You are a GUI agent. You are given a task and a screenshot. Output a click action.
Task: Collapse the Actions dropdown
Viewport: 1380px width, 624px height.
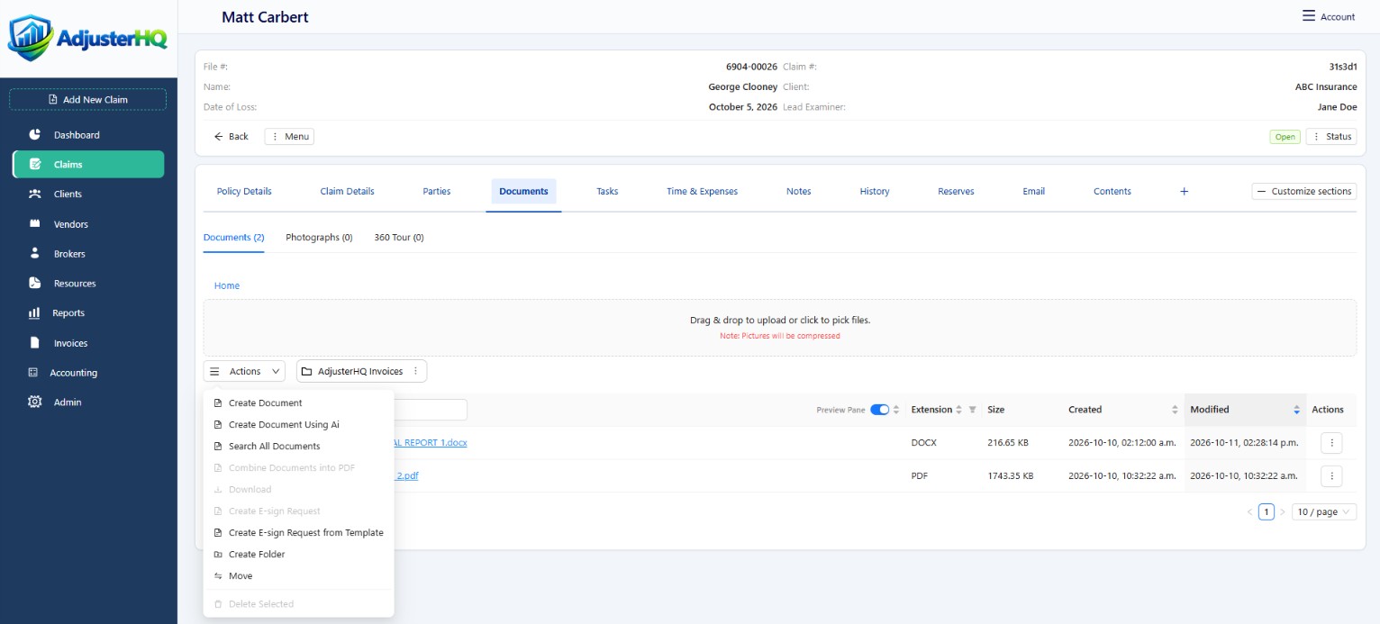coord(244,371)
